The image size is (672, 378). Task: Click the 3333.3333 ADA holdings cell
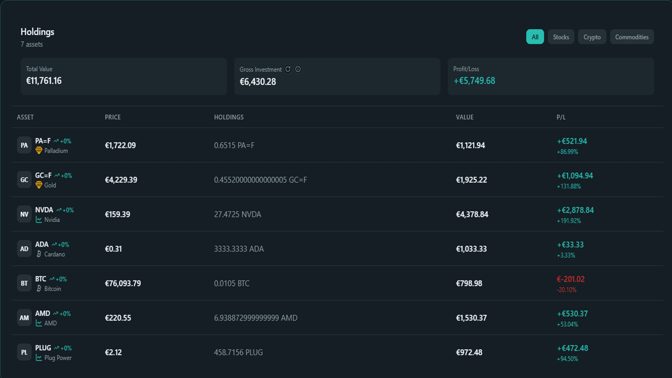pos(239,249)
